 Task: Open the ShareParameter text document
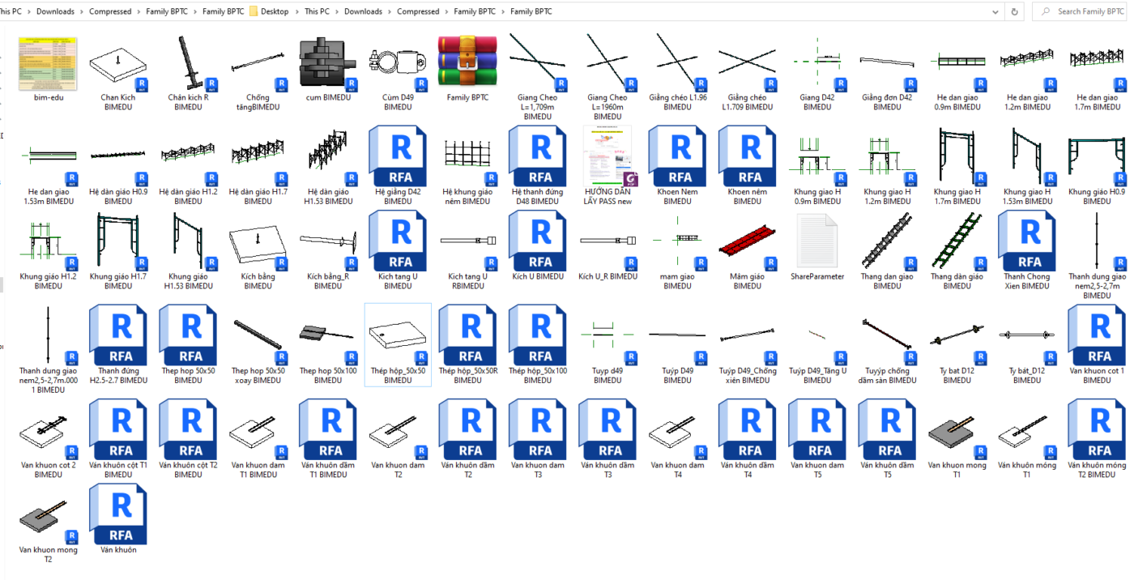pos(817,241)
